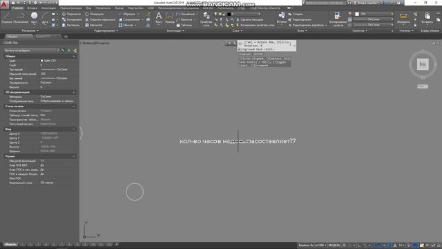The height and width of the screenshot is (249, 442).
Task: Expand the Блок (Block) panel
Action: [x=302, y=30]
